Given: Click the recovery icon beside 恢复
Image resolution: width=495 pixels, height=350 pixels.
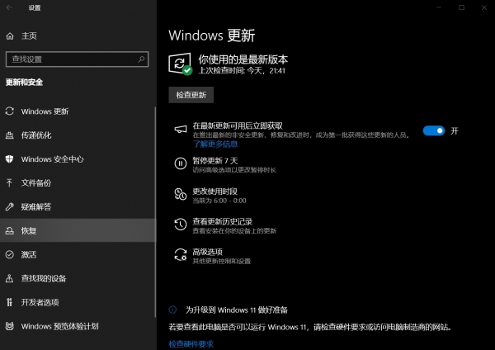Looking at the screenshot, I should pos(9,230).
